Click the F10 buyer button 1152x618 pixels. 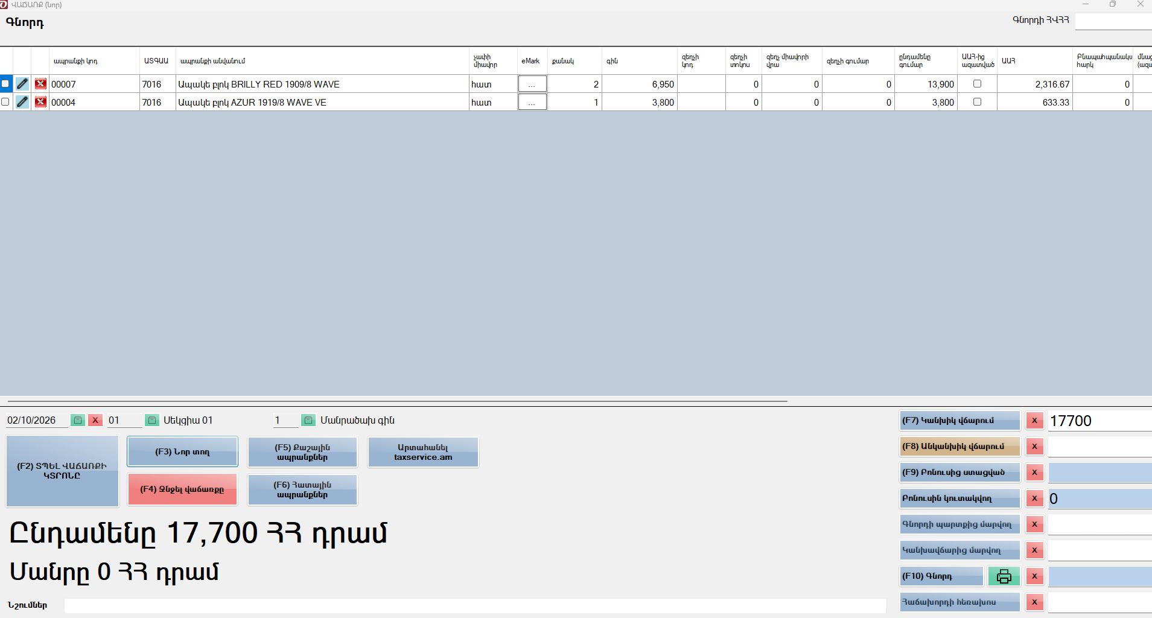pyautogui.click(x=941, y=576)
